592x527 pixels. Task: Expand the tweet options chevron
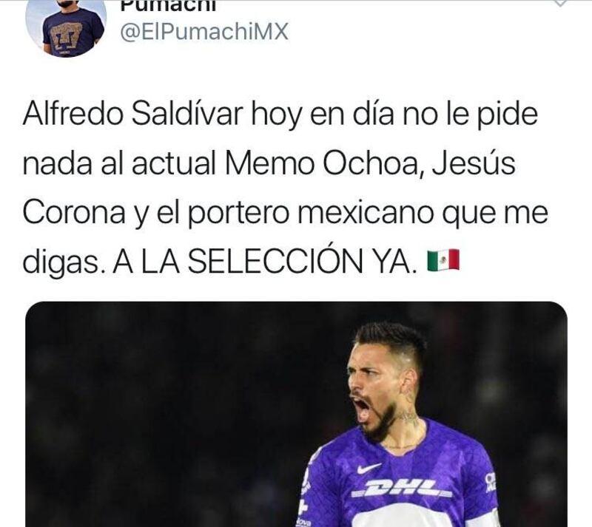[x=561, y=3]
